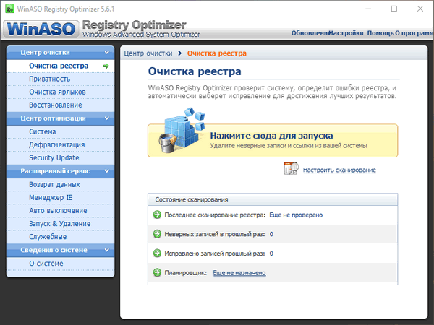This screenshot has height=325, width=434.
Task: Open Возврат данных in sidebar
Action: coord(60,184)
